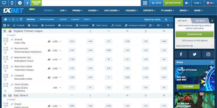This screenshot has height=108, width=217.
Task: Expand Save/load bet slip section
Action: (x=194, y=46)
